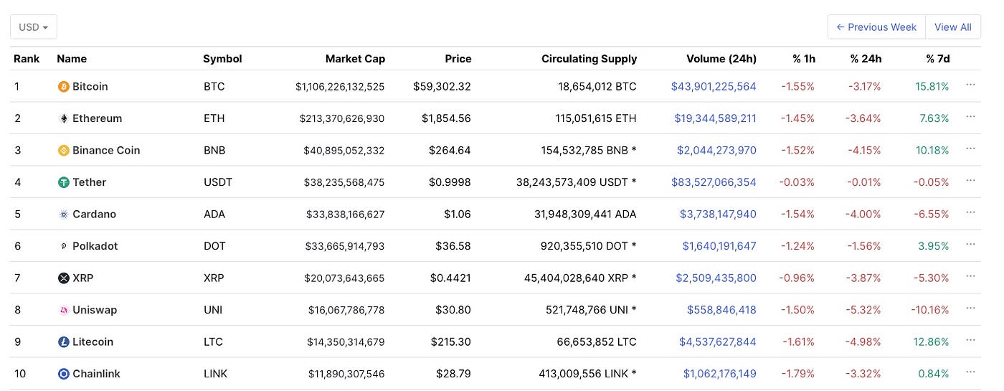Click the Chainlink coin logo icon
Image resolution: width=1004 pixels, height=391 pixels.
64,374
